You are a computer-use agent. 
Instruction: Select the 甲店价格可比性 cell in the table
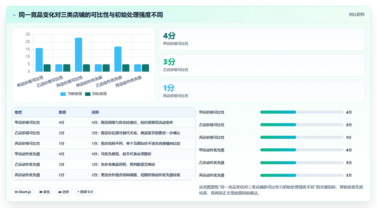tap(27, 122)
